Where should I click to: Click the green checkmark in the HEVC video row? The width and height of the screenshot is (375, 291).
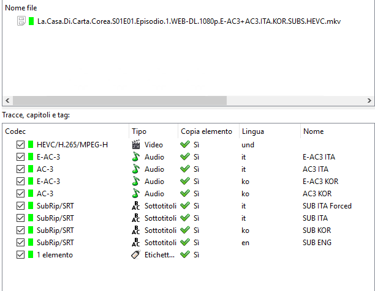185,144
